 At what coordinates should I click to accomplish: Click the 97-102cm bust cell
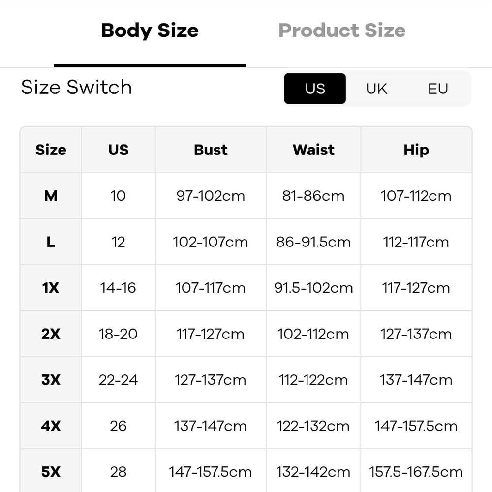click(211, 196)
